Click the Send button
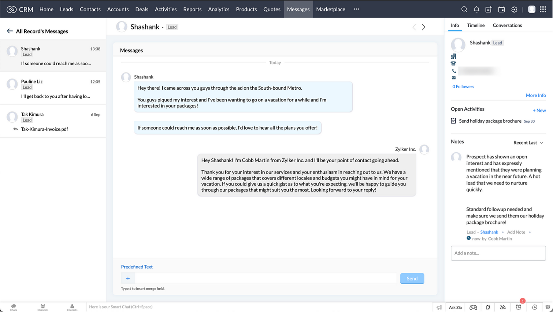The width and height of the screenshot is (553, 312). (412, 278)
